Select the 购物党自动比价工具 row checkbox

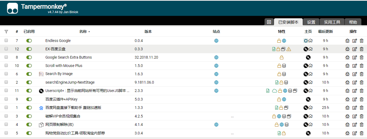(6, 133)
